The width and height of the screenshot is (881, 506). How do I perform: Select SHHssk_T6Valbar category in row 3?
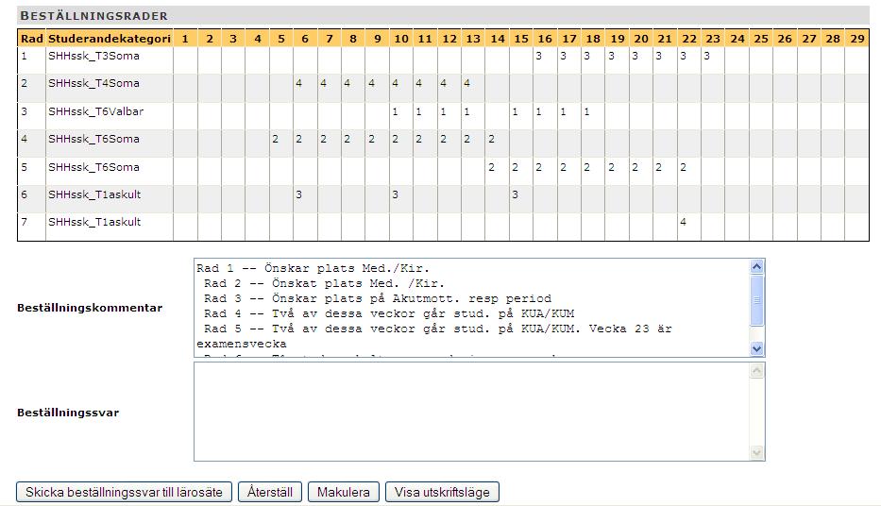(96, 111)
